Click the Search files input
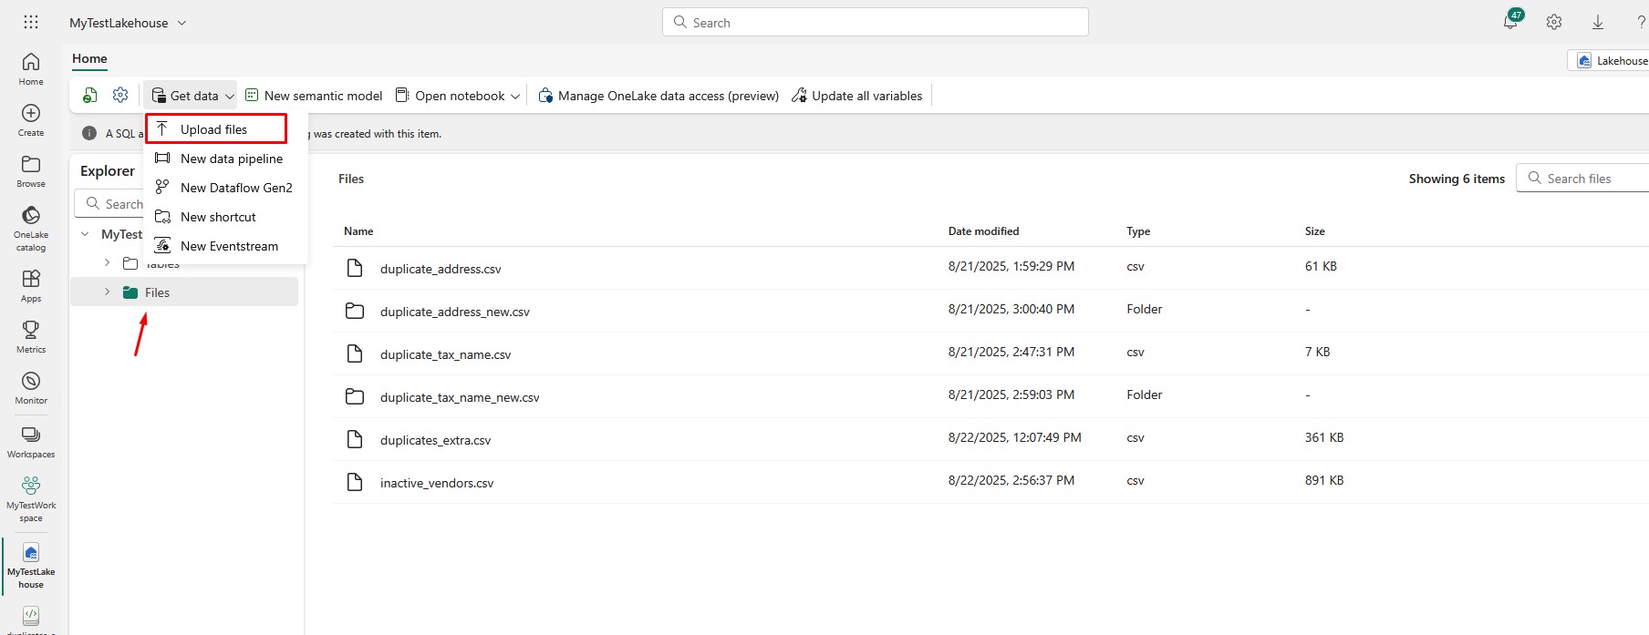The image size is (1649, 635). [1582, 179]
